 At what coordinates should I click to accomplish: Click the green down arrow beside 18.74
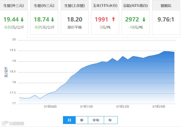tap(53, 19)
